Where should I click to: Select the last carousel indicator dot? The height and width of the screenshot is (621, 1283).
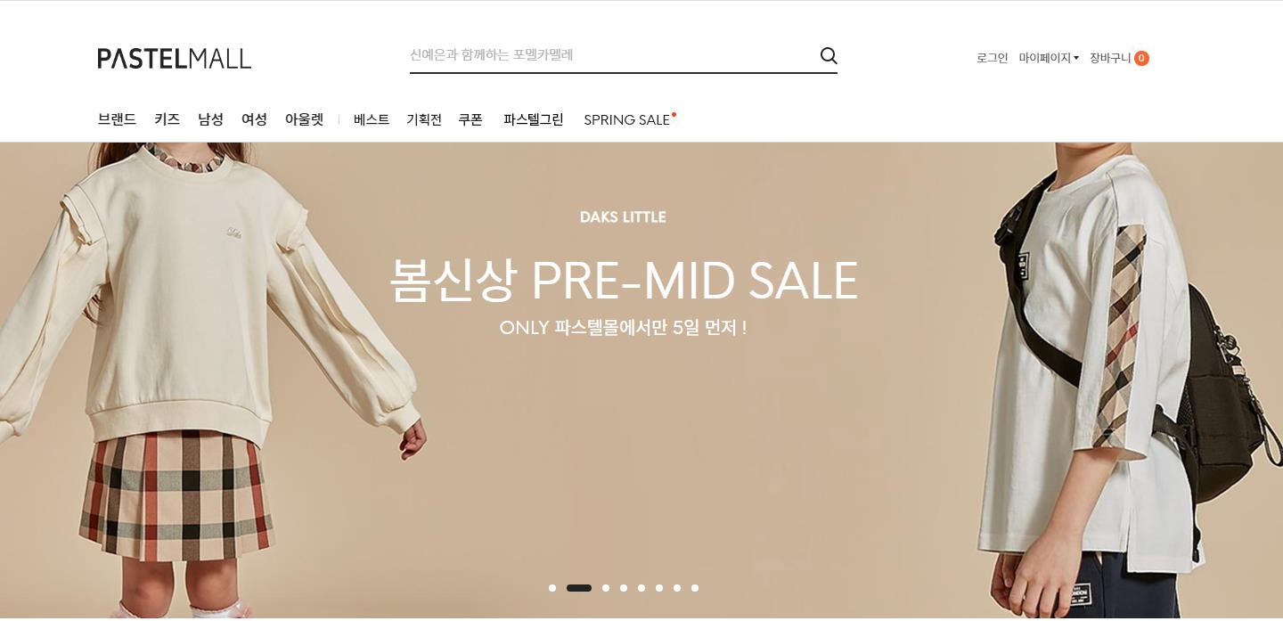[695, 588]
